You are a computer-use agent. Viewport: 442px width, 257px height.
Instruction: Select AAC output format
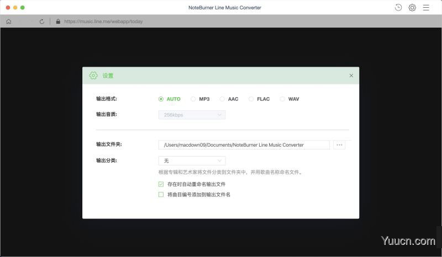222,99
